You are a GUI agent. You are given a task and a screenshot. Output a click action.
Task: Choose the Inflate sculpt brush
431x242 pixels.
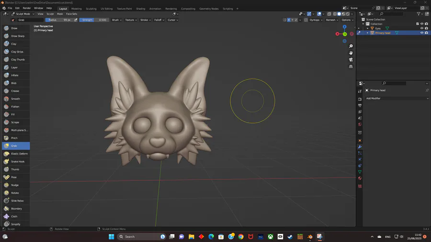tap(15, 75)
